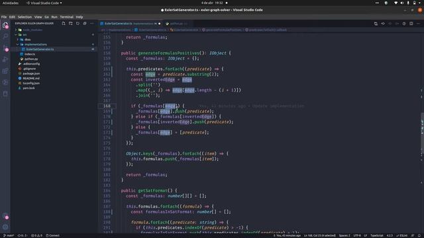Click the volume icon in system tray
Viewport: 424px width, 238px height.
pos(402,3)
